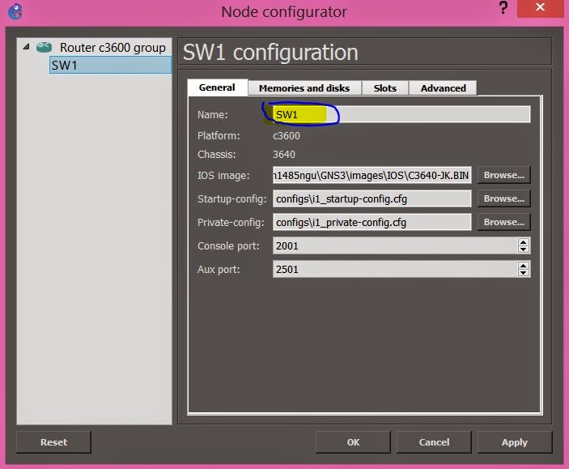This screenshot has height=469, width=569.
Task: Click the Startup-config path field
Action: (x=372, y=198)
